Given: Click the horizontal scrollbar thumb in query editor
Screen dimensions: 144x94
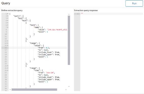Looking at the screenshot, I should (x=34, y=90).
